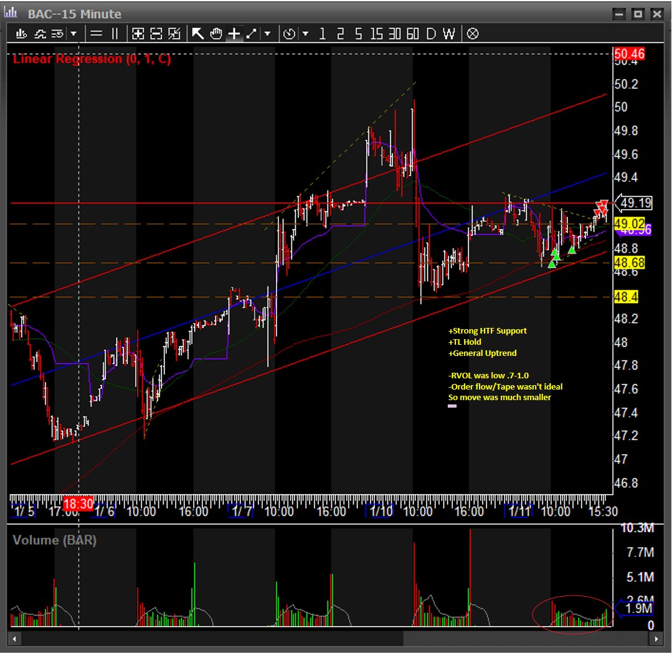Click the 1/10 date label
Viewport: 672px width, 654px height.
(381, 511)
